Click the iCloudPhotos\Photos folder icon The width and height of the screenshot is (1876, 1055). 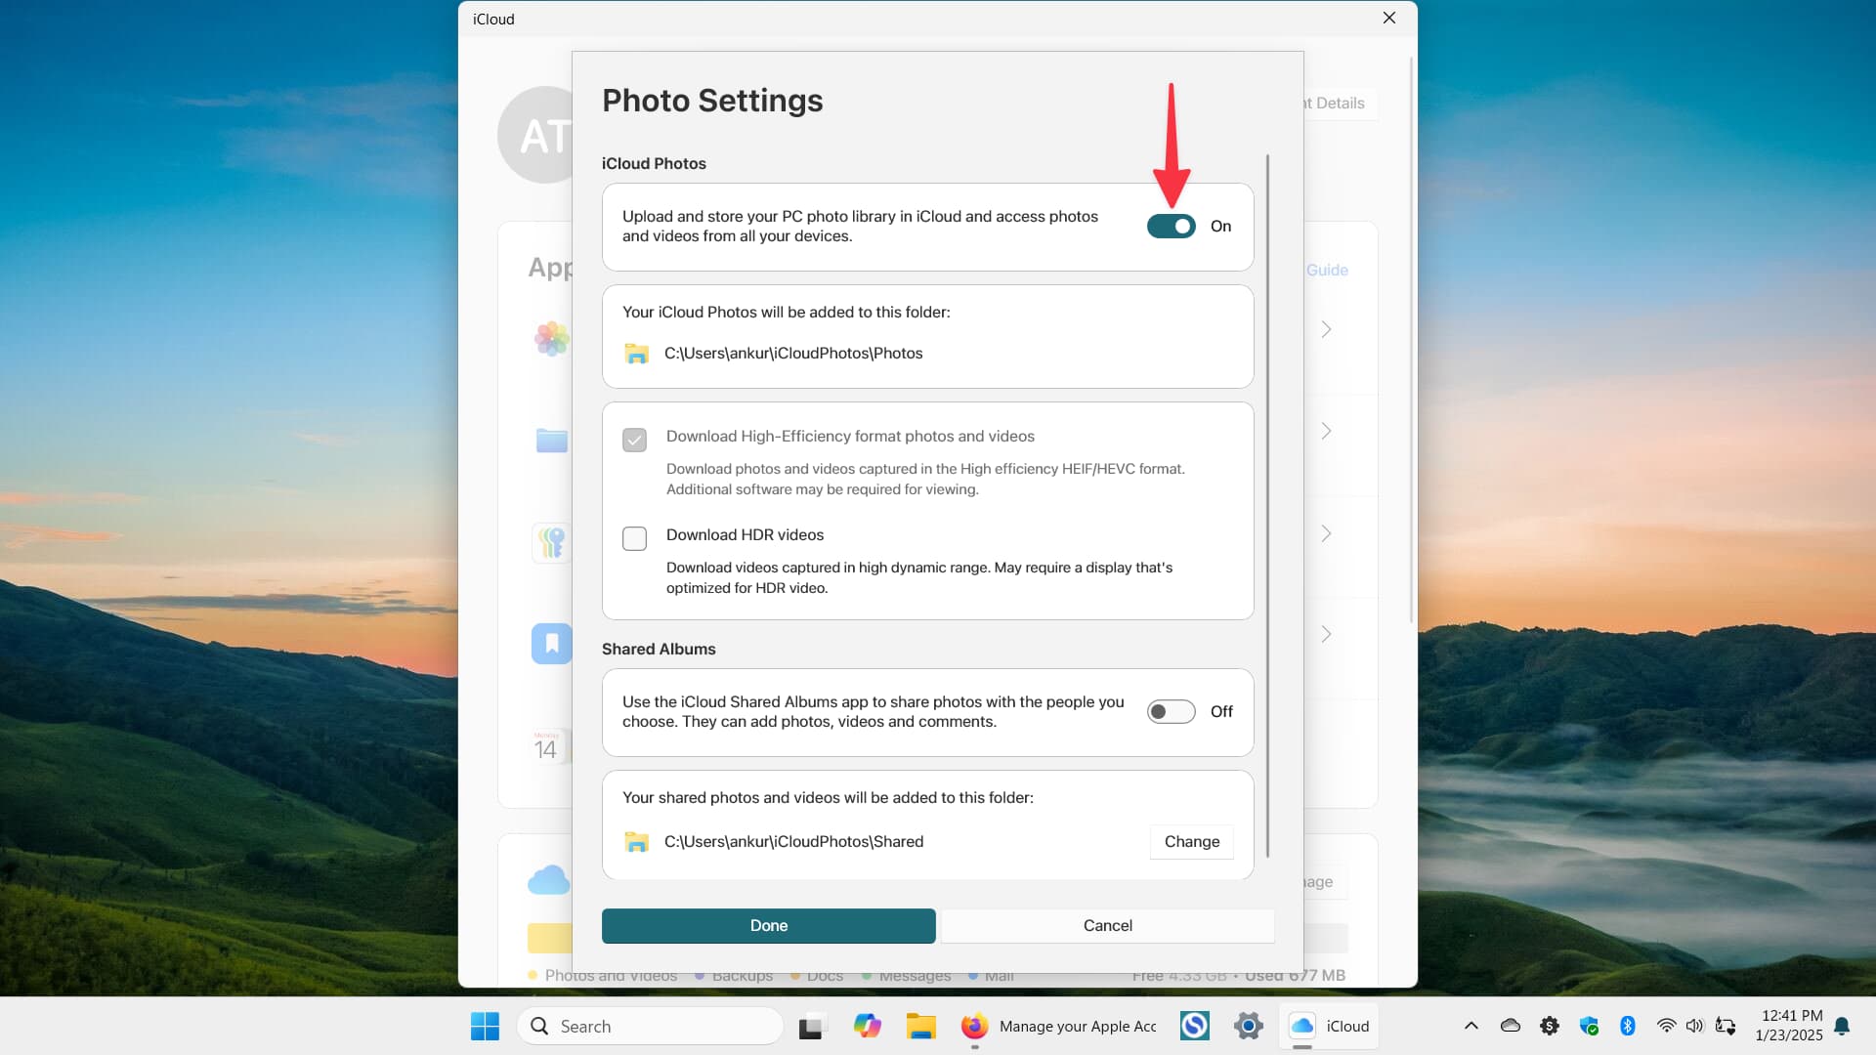636,353
